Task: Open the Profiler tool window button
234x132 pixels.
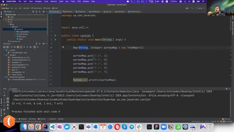Action: coord(33,119)
